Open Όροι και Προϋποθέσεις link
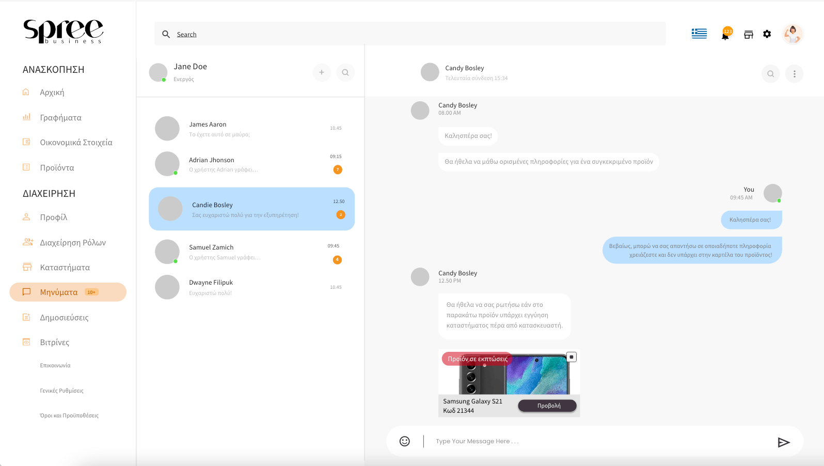 click(x=69, y=415)
